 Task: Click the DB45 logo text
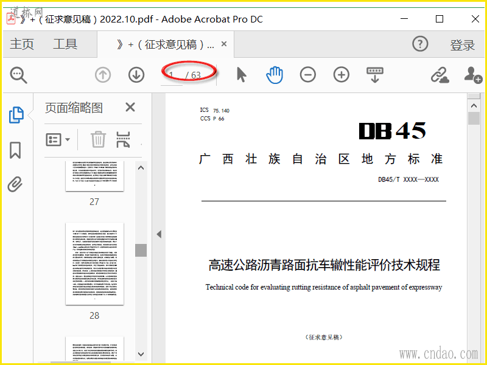(392, 131)
